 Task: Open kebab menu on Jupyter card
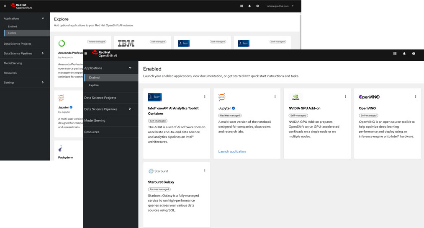[x=275, y=96]
